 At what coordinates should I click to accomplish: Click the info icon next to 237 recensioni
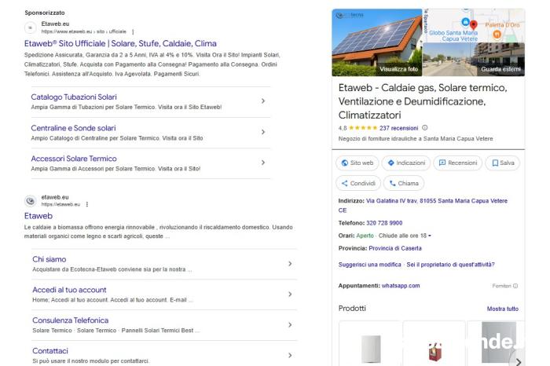(425, 128)
